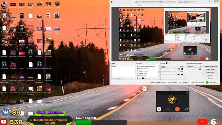Select the Донат source row

(147, 66)
